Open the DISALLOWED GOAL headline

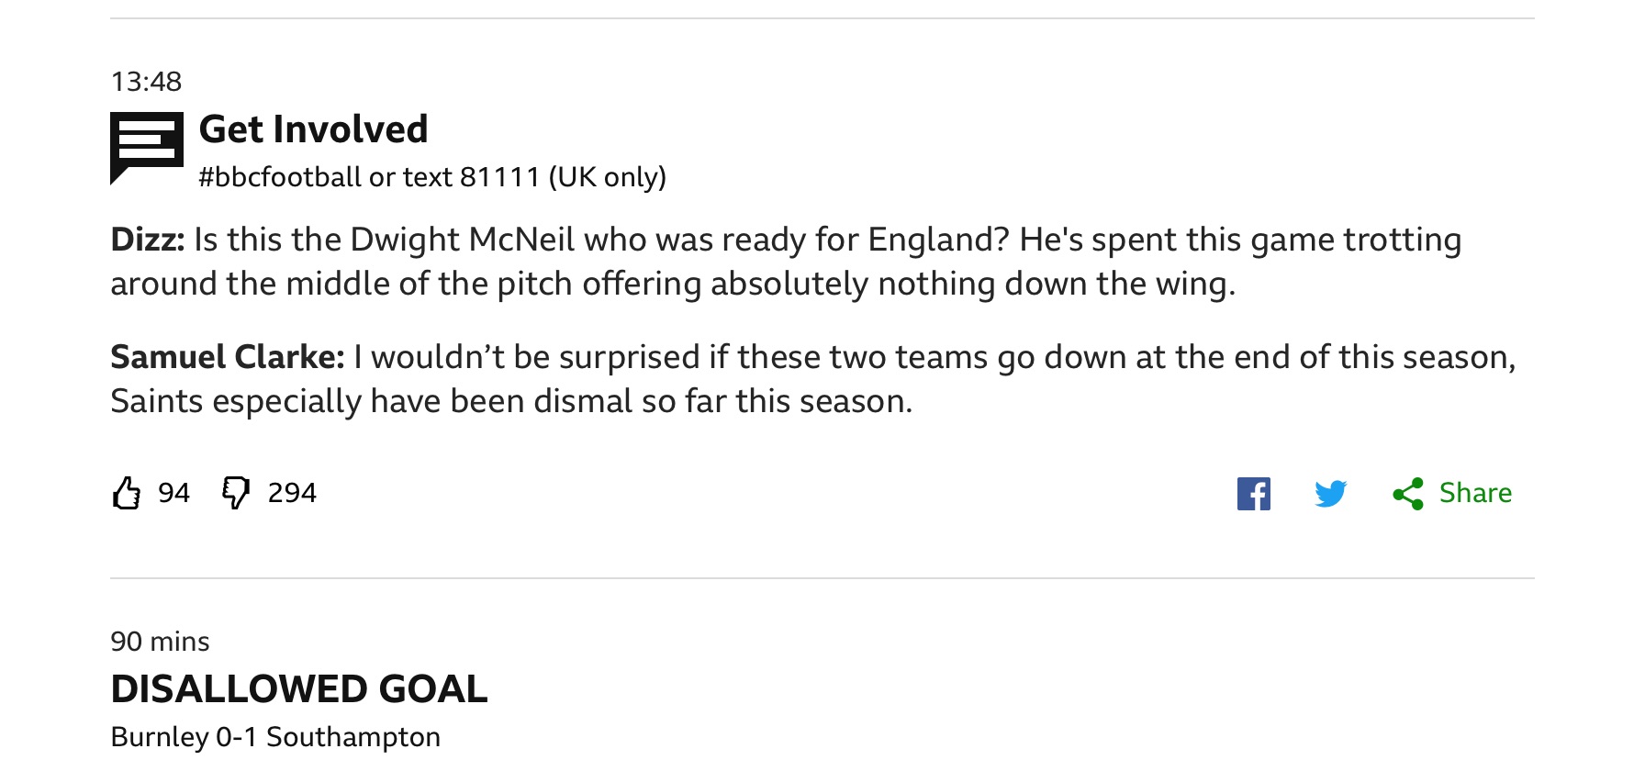(x=298, y=689)
